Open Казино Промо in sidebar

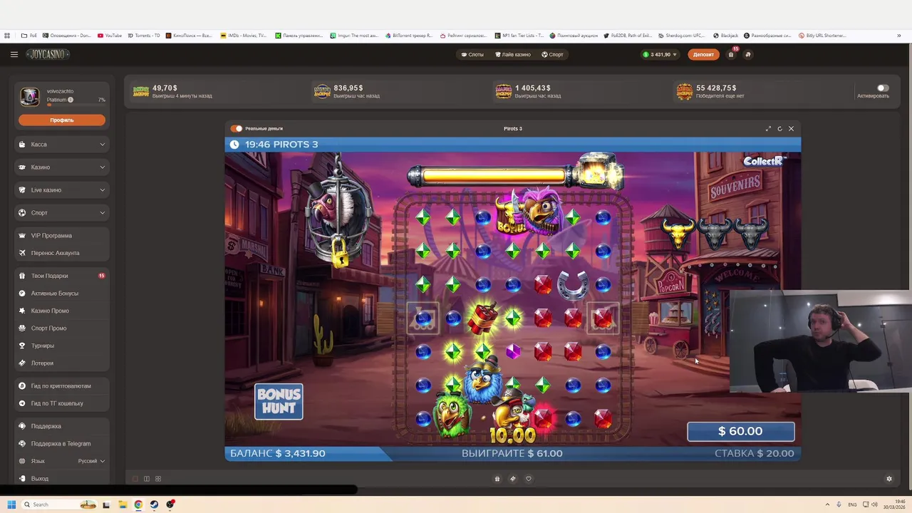[x=62, y=311]
